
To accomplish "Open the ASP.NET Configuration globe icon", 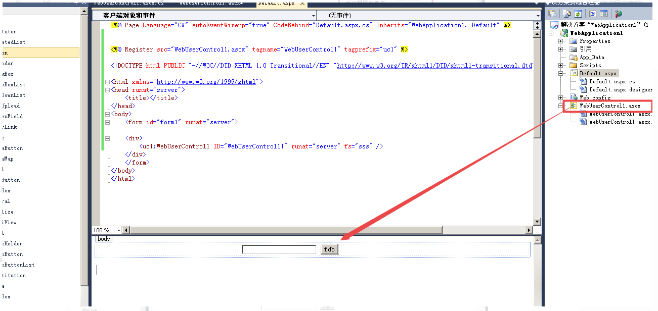I will point(618,14).
